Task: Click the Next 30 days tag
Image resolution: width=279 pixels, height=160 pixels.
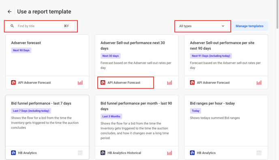Action: tap(110, 56)
